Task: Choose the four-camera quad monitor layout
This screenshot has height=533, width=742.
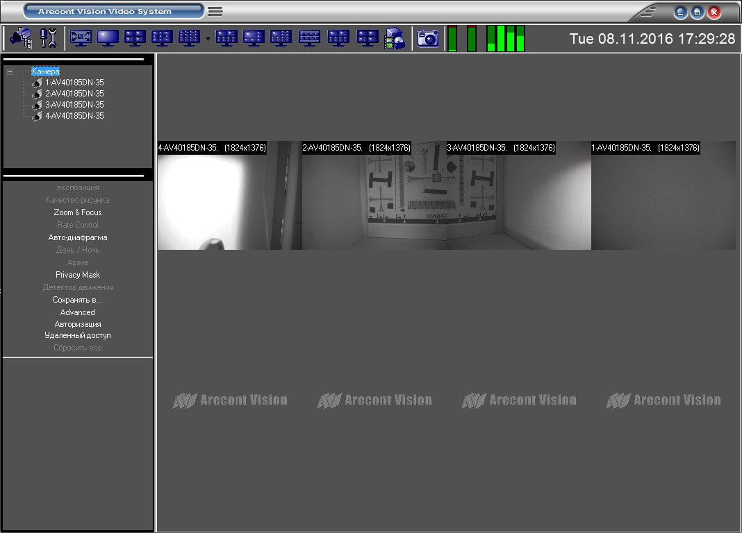Action: coord(135,38)
